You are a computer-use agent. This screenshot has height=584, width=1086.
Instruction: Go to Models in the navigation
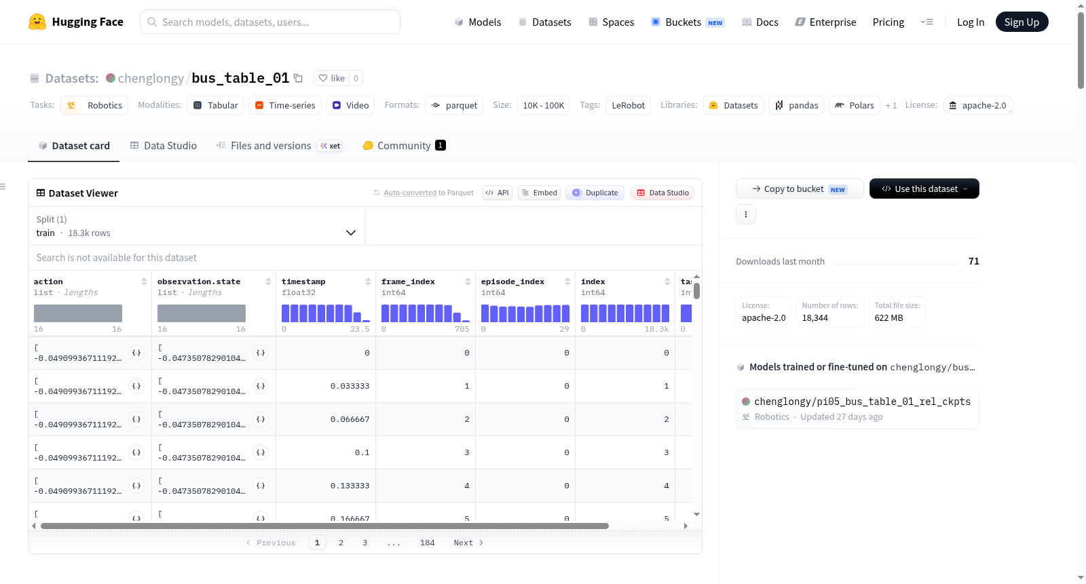click(x=478, y=22)
